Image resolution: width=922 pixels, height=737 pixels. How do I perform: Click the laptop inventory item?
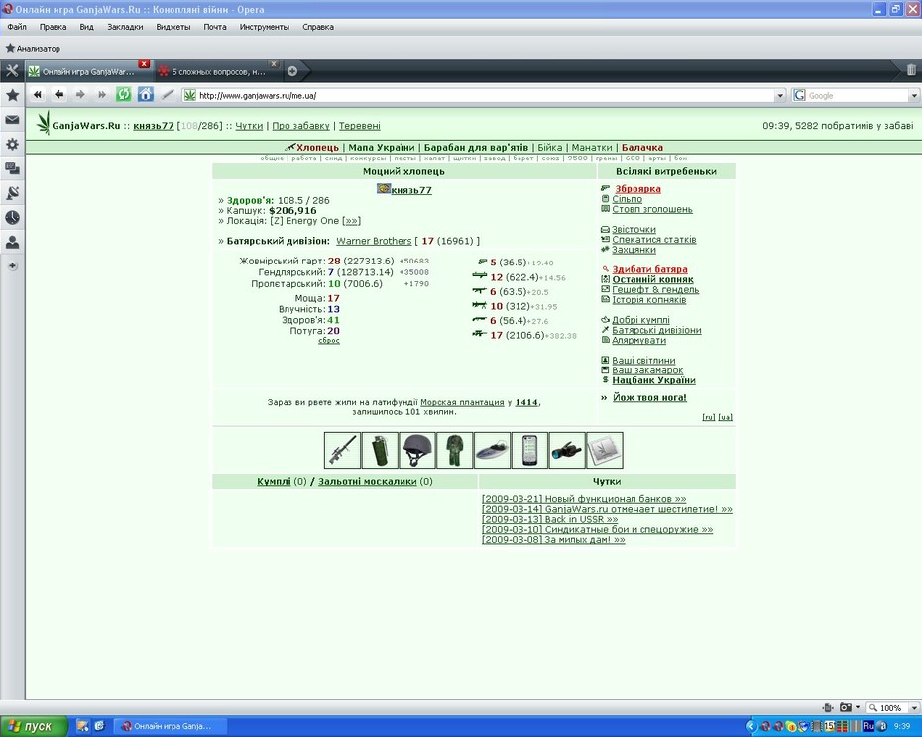605,450
